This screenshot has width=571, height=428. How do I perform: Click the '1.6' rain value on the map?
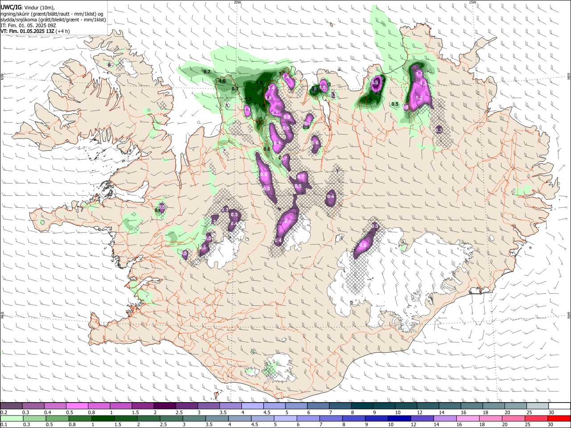[x=259, y=83]
